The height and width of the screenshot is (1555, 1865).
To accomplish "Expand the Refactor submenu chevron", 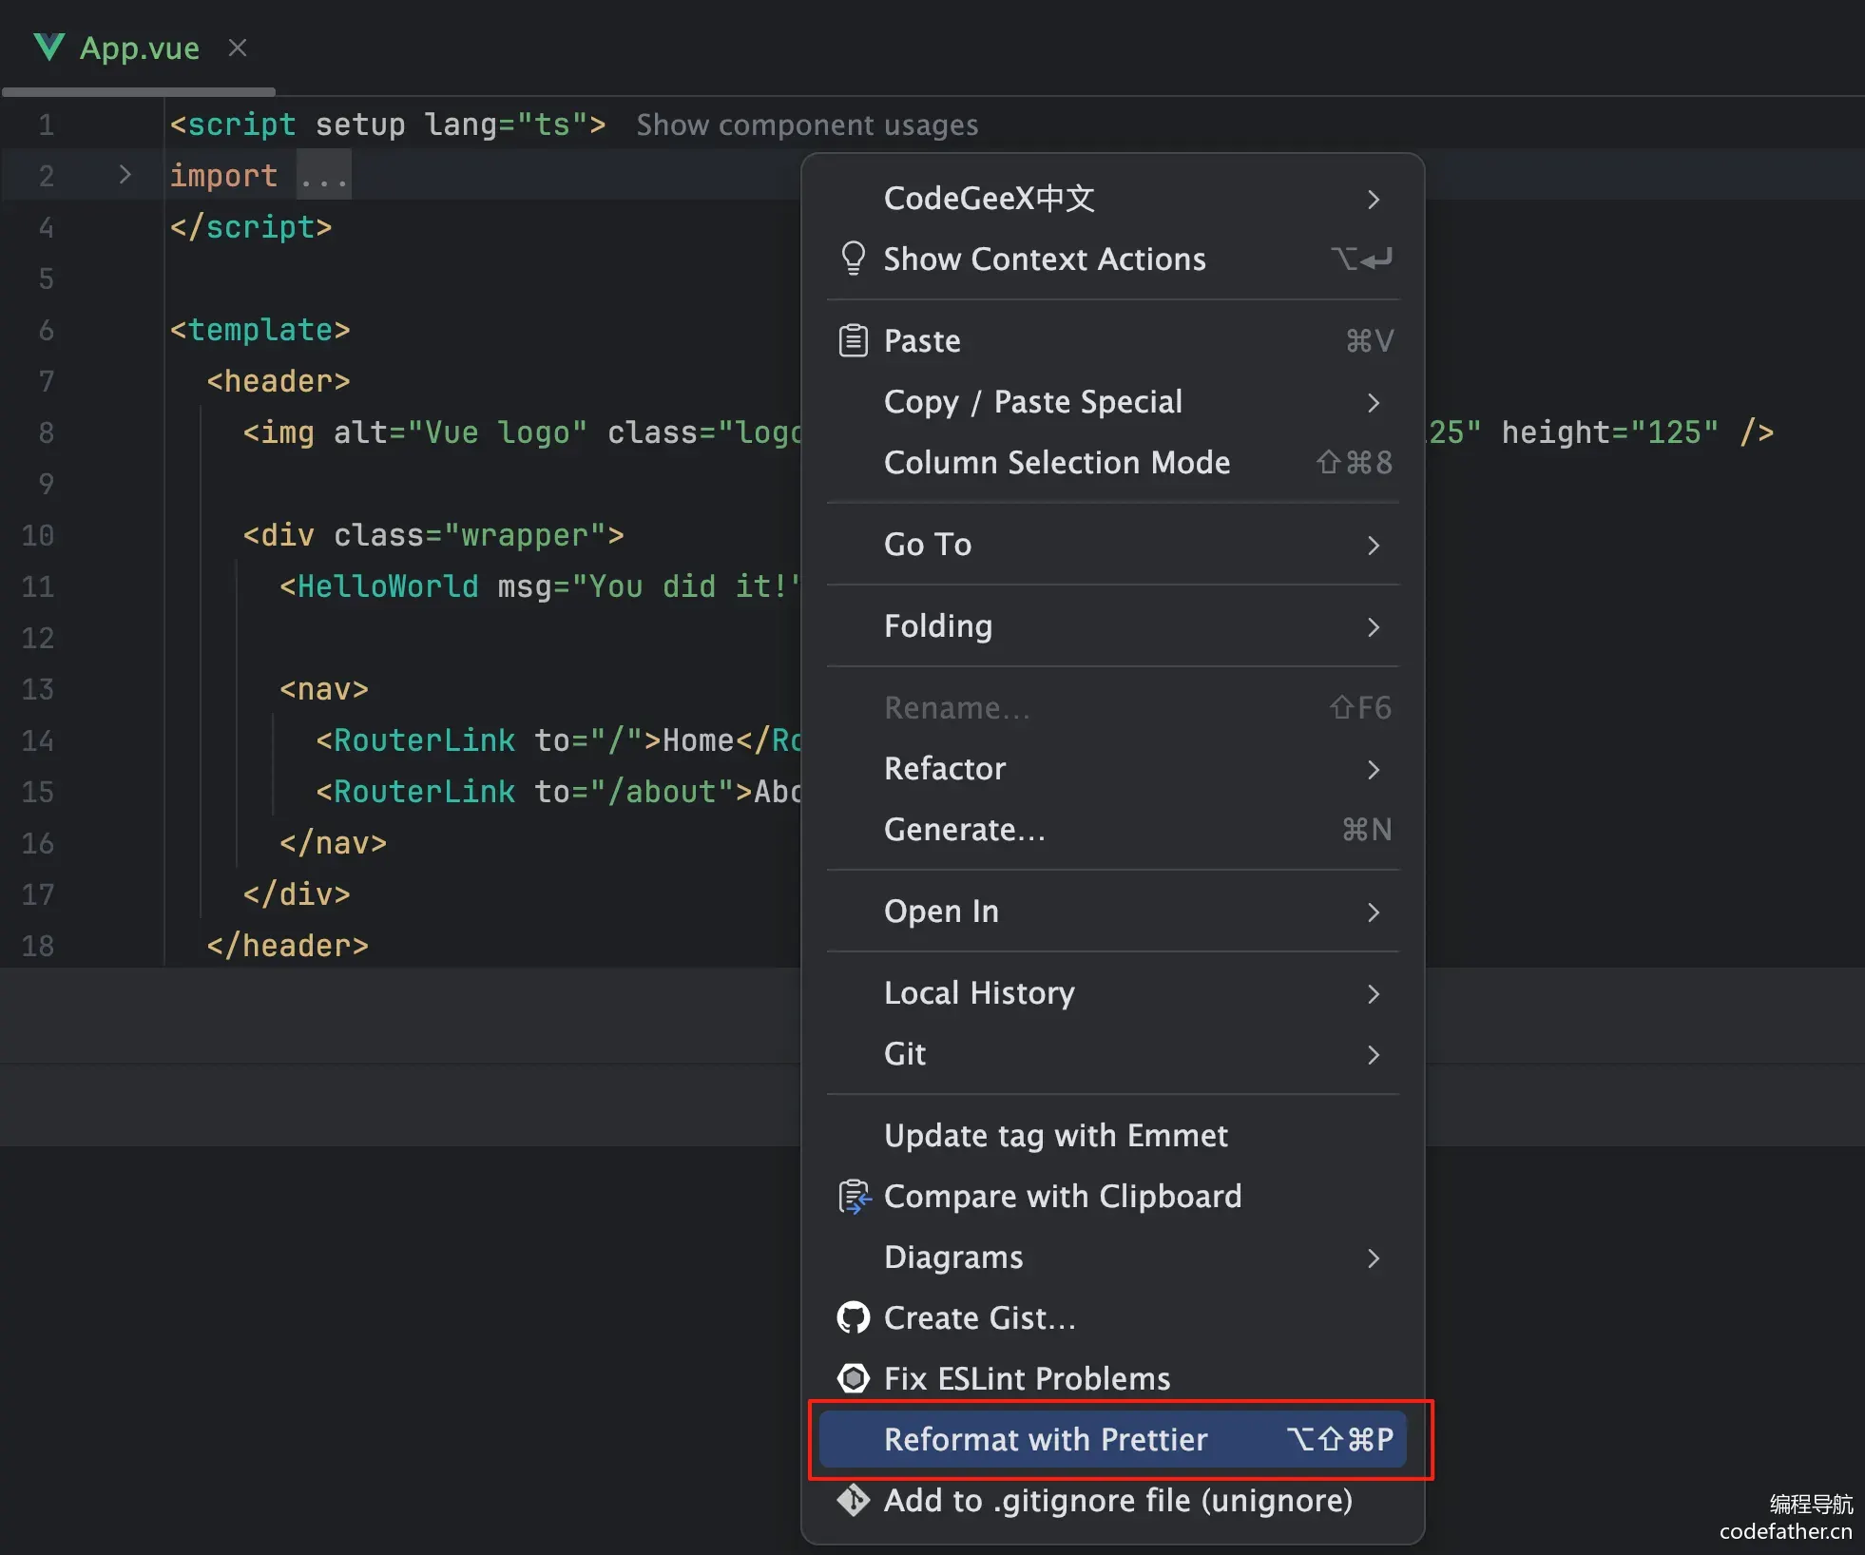I will click(1374, 769).
